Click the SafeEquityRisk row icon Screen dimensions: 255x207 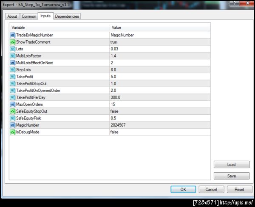(x=12, y=118)
